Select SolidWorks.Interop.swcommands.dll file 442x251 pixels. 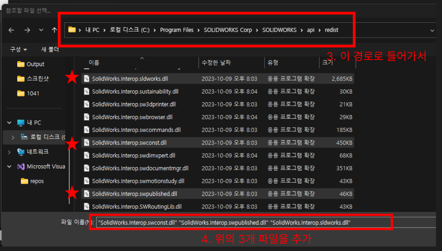[218, 130]
